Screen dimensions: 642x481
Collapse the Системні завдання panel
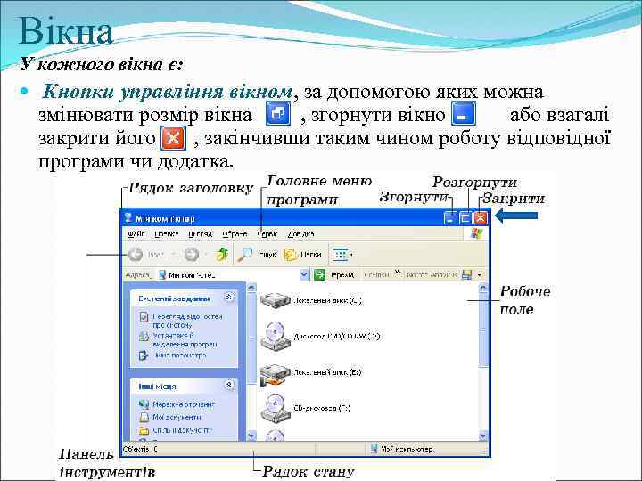(x=229, y=298)
